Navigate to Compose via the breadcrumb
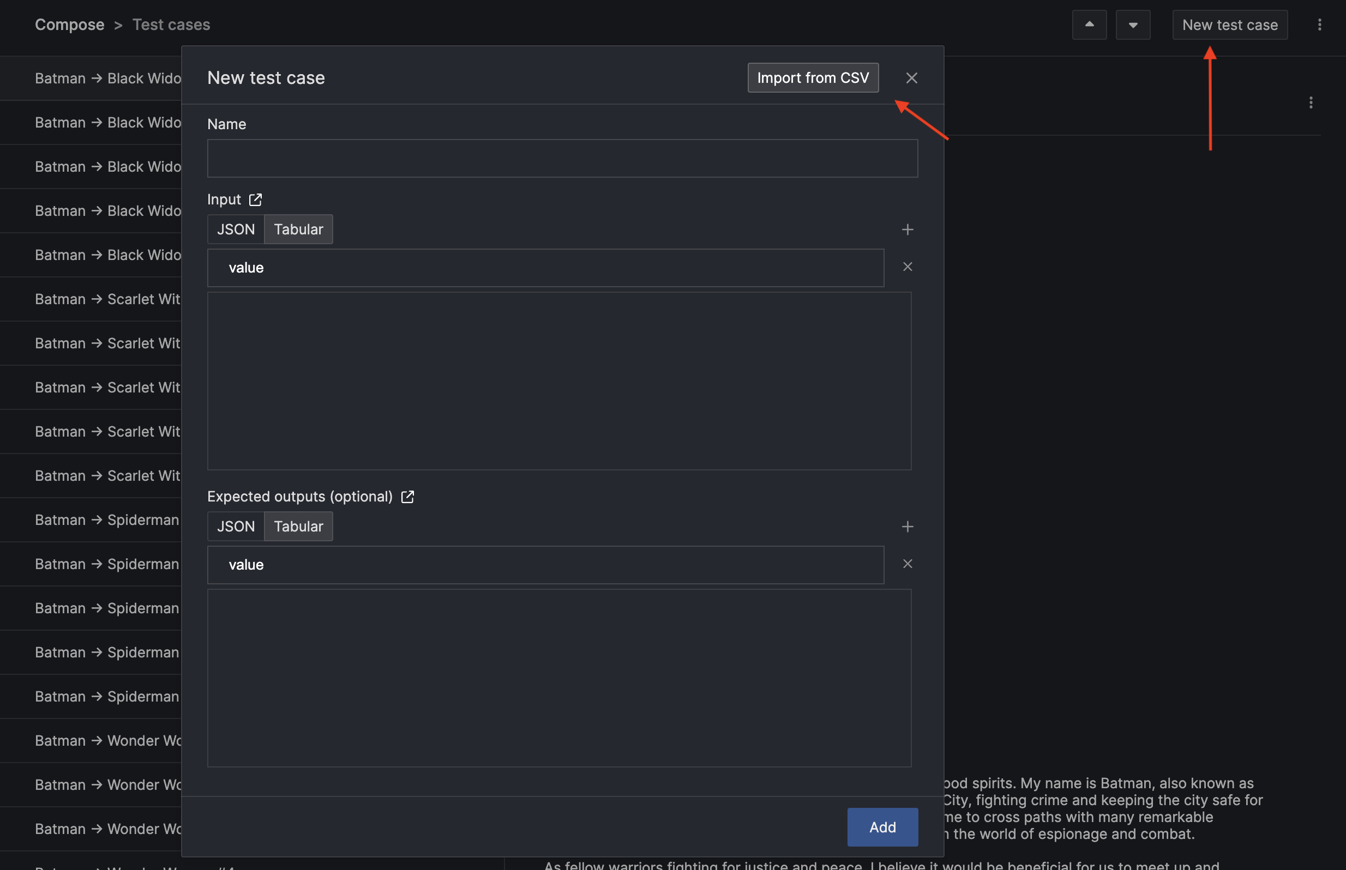Image resolution: width=1346 pixels, height=870 pixels. coord(69,25)
